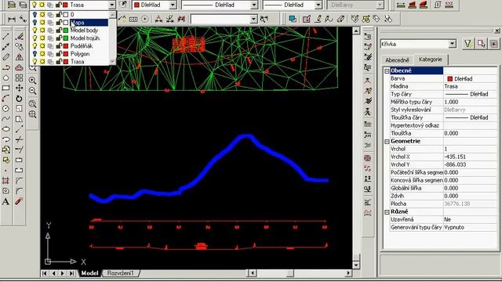Click the Barva DleHlad color value

pyautogui.click(x=470, y=78)
